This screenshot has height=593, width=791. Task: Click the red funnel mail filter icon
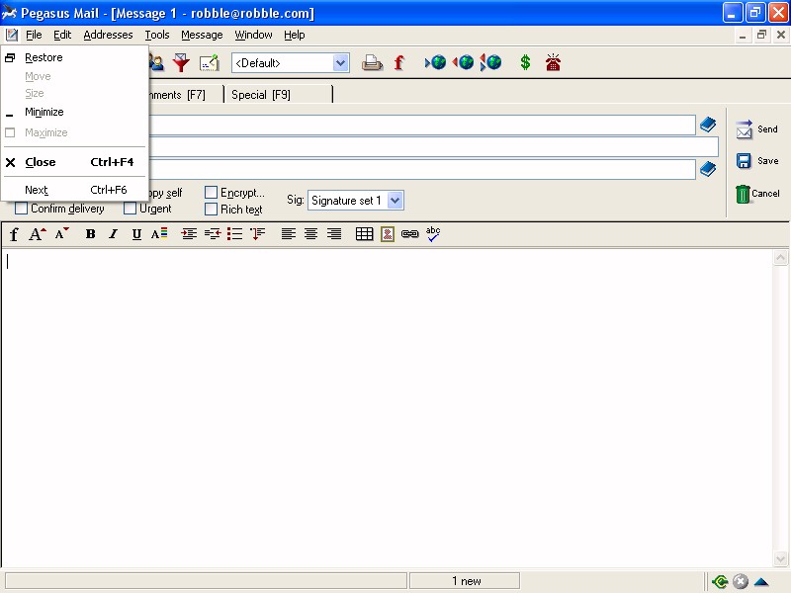[x=181, y=63]
